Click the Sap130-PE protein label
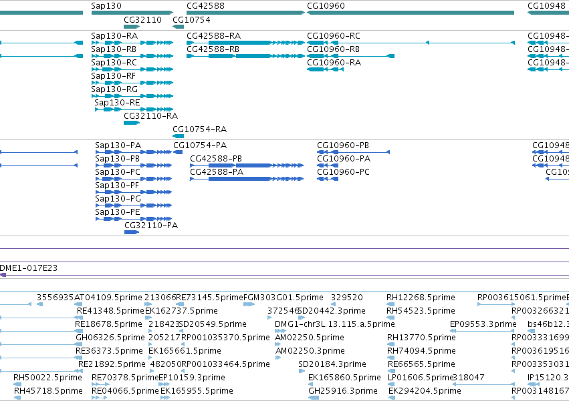This screenshot has height=401, width=569. [x=118, y=212]
